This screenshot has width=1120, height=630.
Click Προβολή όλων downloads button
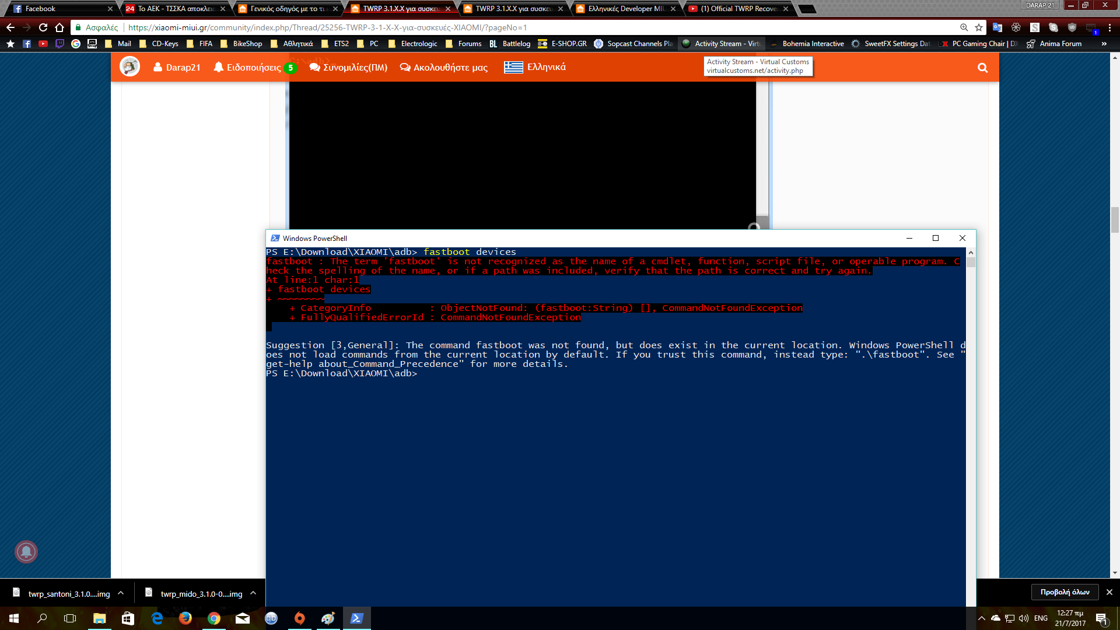click(1065, 592)
